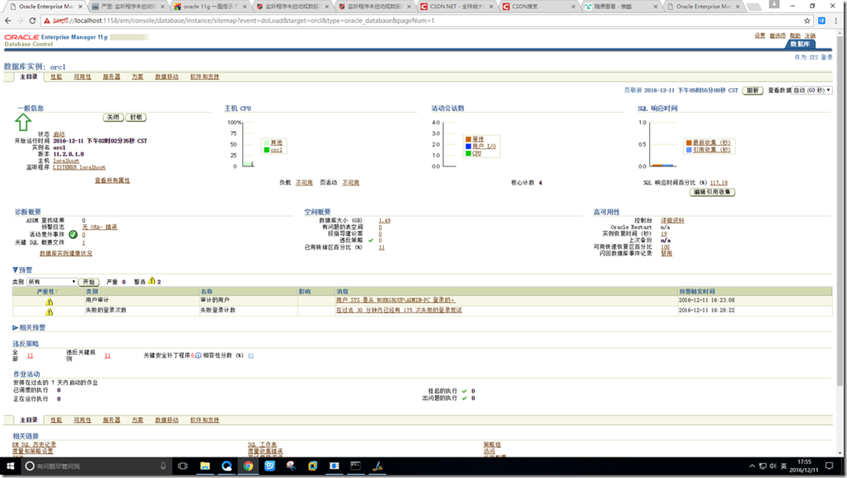
Task: Switch to the oracle 11g 一直提示 browser tab
Action: [208, 7]
